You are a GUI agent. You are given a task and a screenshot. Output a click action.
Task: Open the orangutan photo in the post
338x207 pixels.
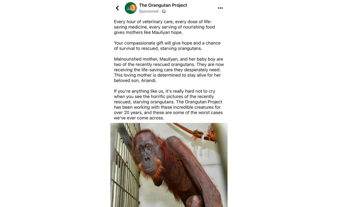169,165
